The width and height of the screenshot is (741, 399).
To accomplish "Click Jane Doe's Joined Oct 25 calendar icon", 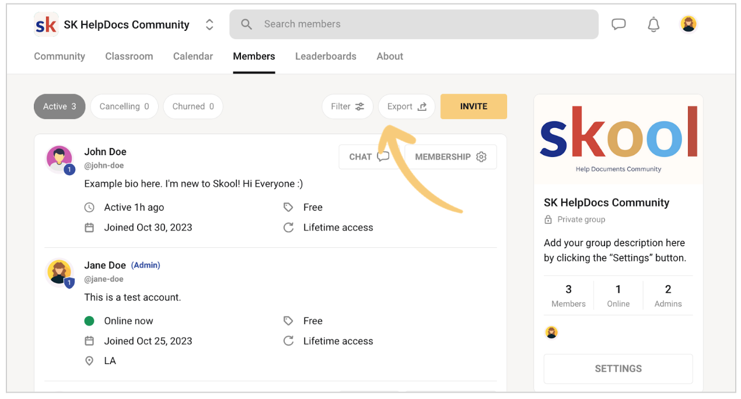I will (89, 341).
